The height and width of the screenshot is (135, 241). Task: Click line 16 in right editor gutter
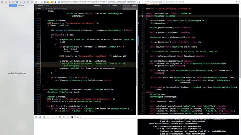[x=142, y=16]
